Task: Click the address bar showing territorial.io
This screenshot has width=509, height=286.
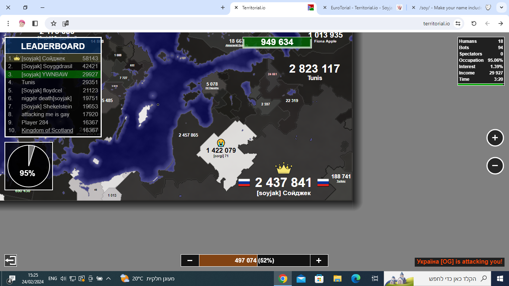Action: [x=255, y=23]
